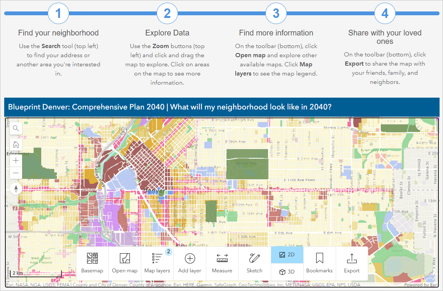Open the Search tool on the map
Viewport: 443px width, 291px height.
tap(15, 128)
